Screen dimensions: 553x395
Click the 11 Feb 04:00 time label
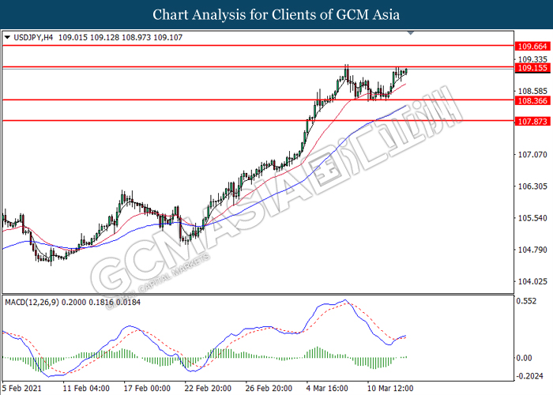pos(86,389)
